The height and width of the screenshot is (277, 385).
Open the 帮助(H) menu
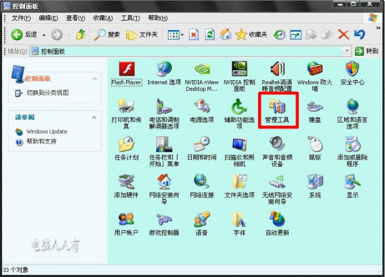[x=158, y=18]
